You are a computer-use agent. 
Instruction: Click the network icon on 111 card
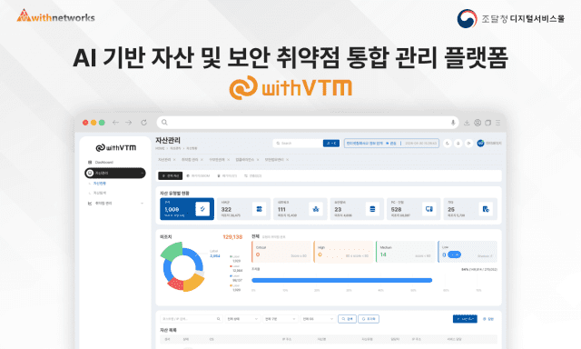click(316, 209)
